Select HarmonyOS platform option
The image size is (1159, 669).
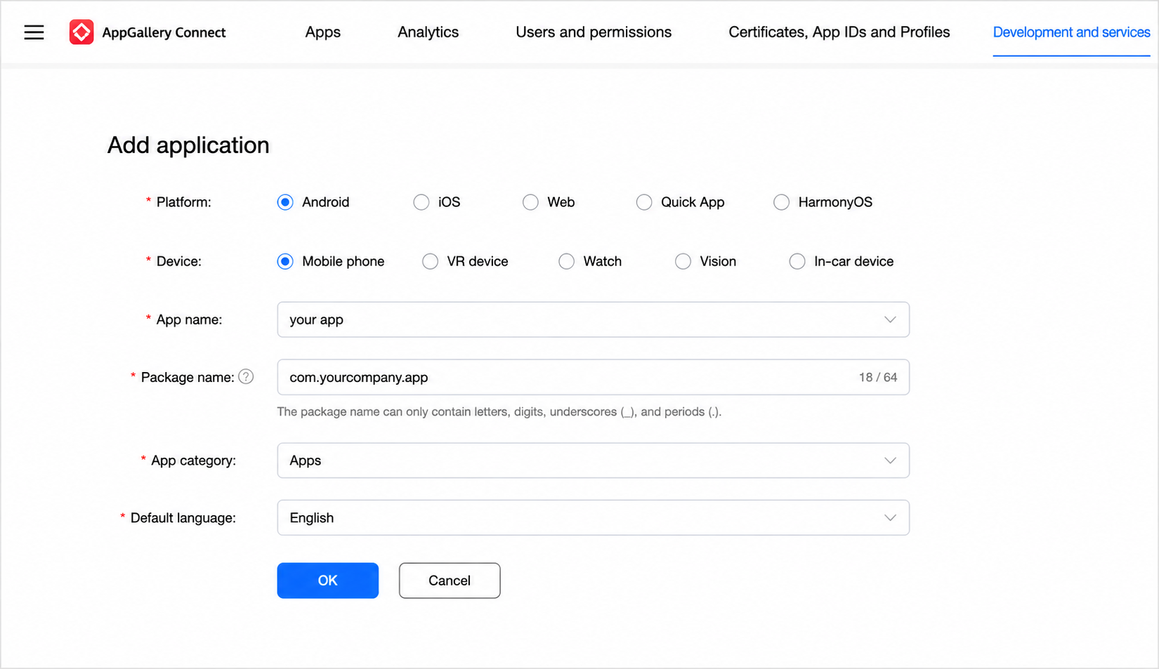(x=781, y=202)
